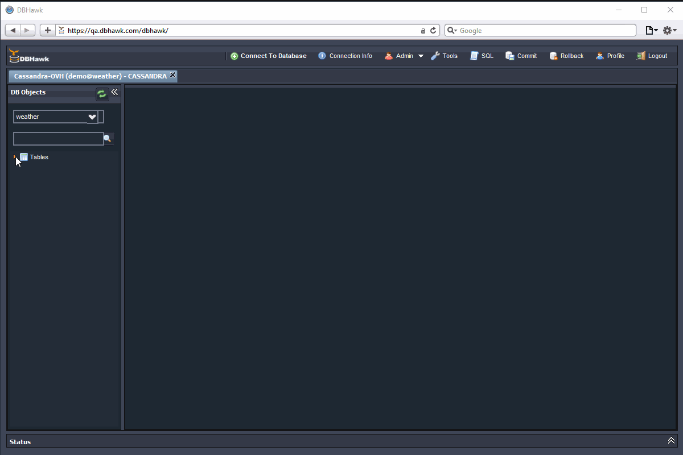
Task: View Connection Info
Action: coord(345,56)
